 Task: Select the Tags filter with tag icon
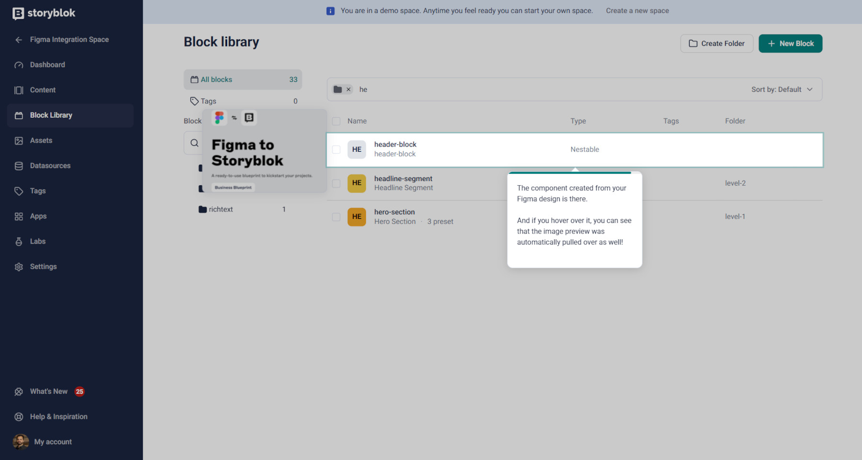pos(243,101)
